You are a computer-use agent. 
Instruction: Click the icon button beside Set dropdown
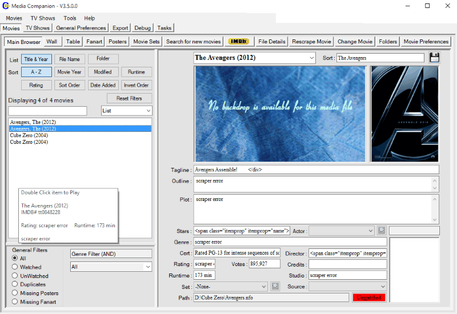(x=275, y=287)
